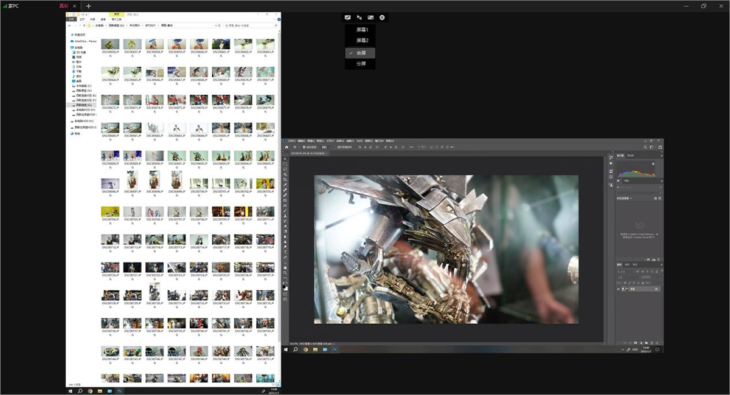The height and width of the screenshot is (395, 730).
Task: Pick the Zoom tool in Photoshop toolbox
Action: [285, 273]
